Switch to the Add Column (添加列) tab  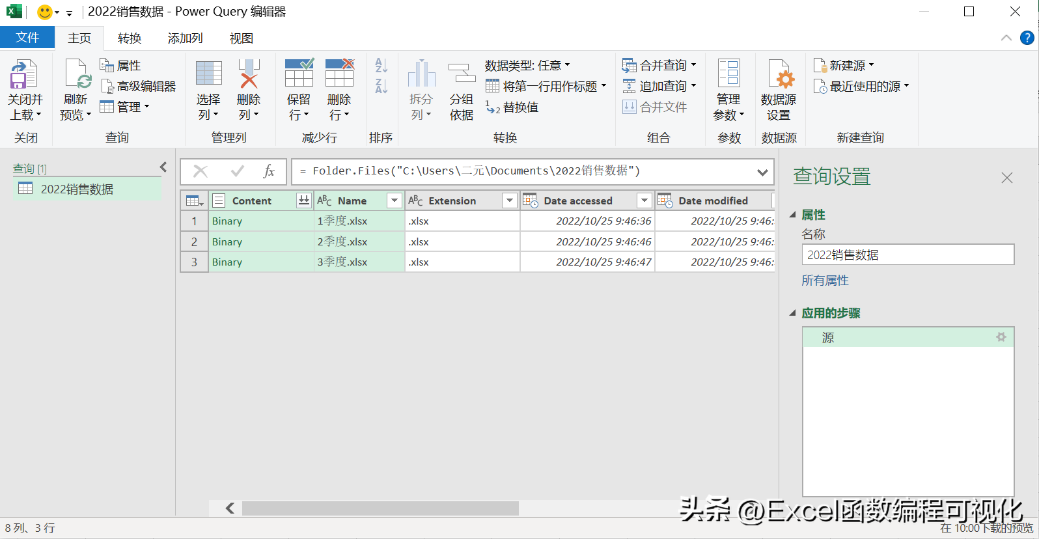(x=186, y=38)
